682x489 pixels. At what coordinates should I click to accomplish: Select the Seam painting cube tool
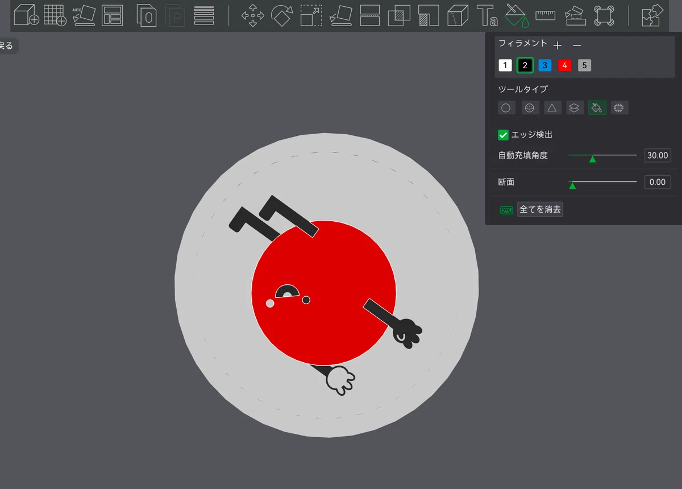tap(458, 15)
